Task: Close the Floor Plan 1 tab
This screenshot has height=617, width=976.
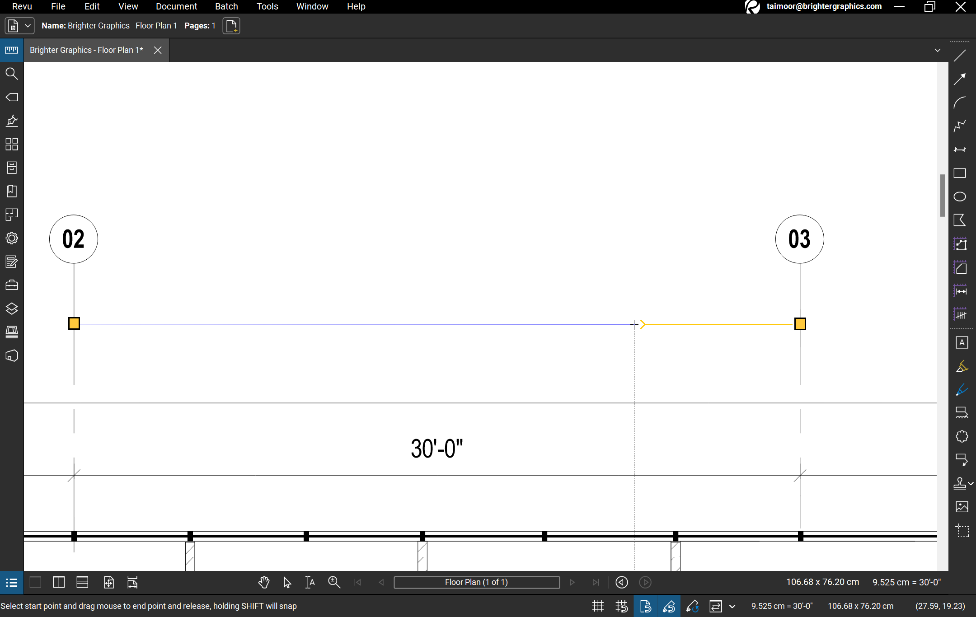Action: click(x=158, y=50)
